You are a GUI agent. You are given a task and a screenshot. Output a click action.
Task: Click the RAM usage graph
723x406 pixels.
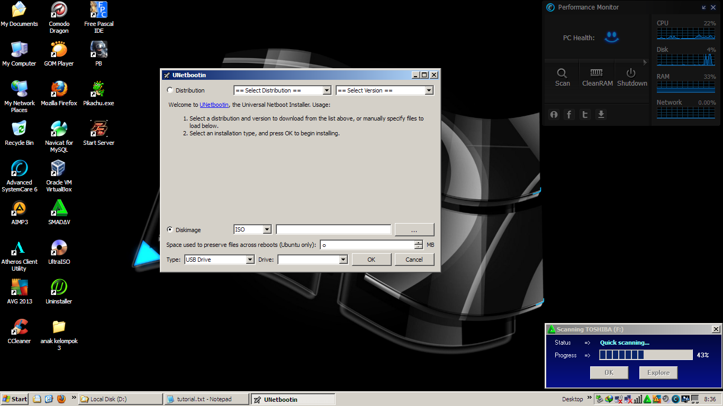[686, 87]
